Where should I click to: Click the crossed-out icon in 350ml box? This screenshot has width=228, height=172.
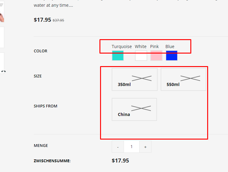click(x=142, y=78)
